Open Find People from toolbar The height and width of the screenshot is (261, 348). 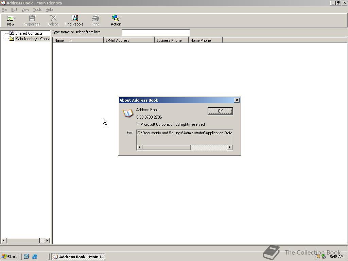point(74,20)
